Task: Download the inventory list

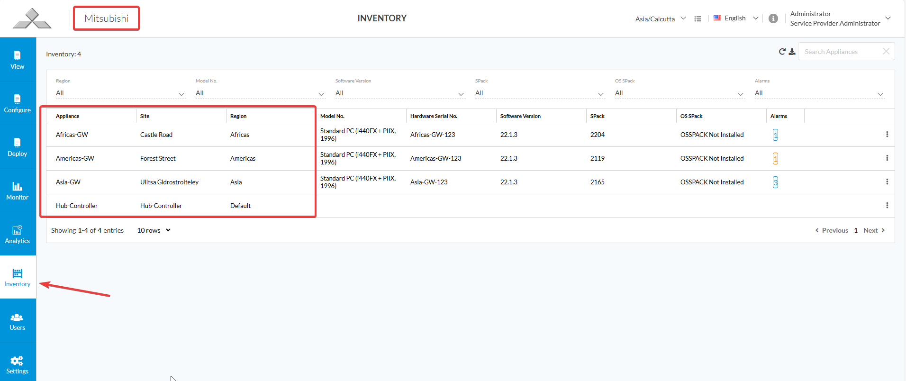Action: [792, 52]
